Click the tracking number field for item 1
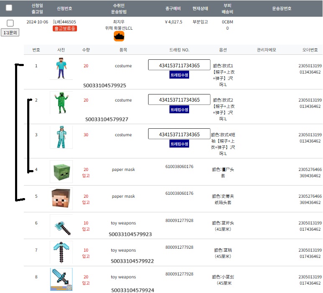The height and width of the screenshot is (293, 323). point(179,65)
